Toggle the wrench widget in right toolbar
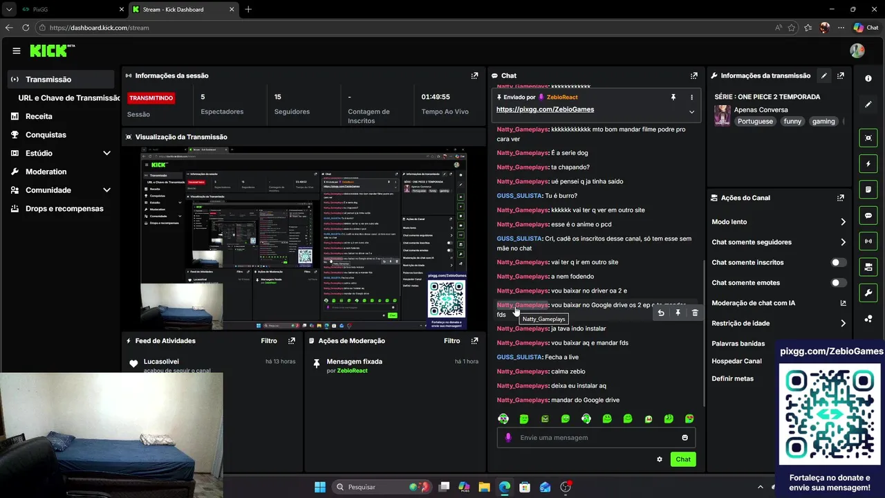Screen dimensions: 885x498 tap(868, 293)
